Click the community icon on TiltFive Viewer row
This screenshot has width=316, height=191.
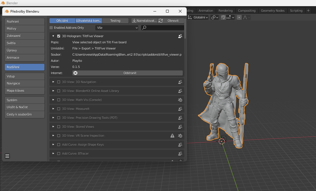180,36
